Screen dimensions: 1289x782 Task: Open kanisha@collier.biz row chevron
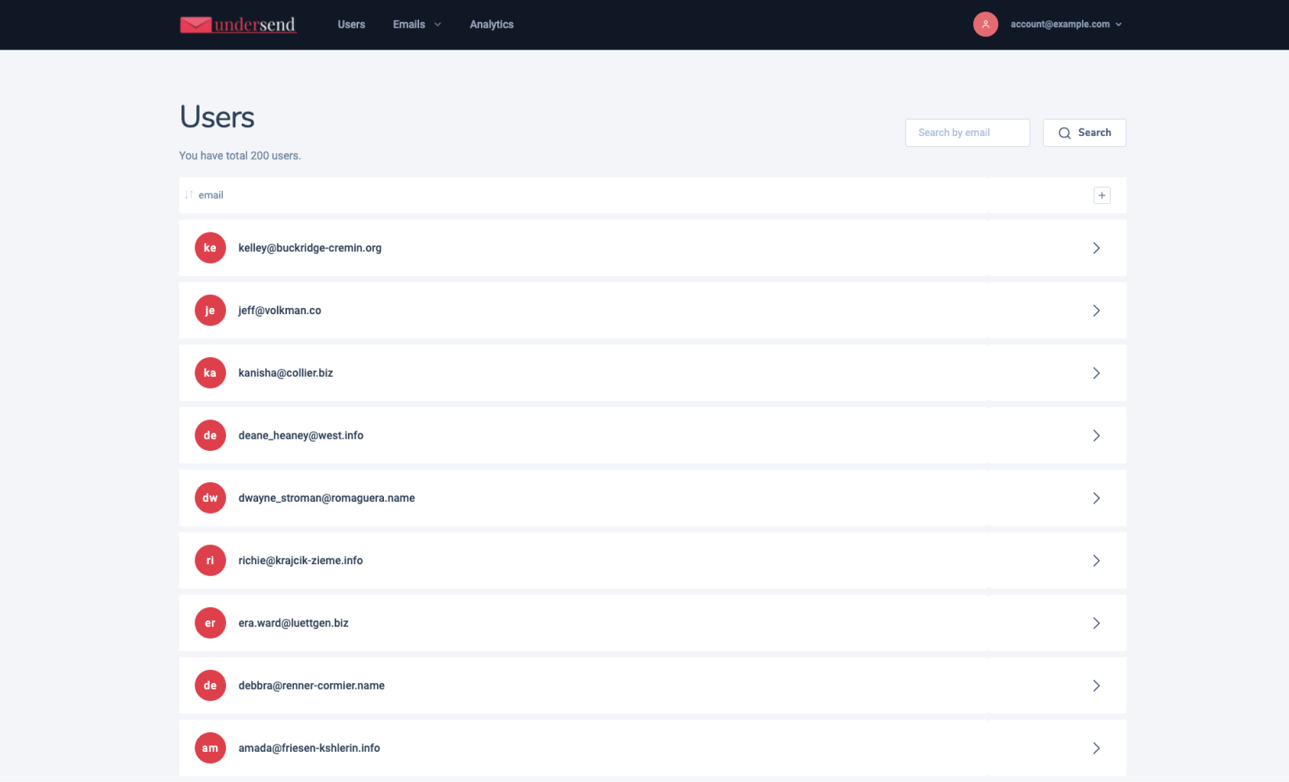[x=1096, y=373]
